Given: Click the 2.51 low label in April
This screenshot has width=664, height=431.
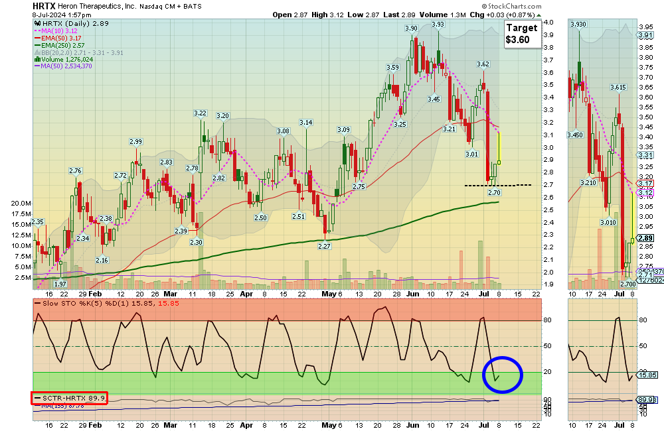Looking at the screenshot, I should [x=299, y=216].
